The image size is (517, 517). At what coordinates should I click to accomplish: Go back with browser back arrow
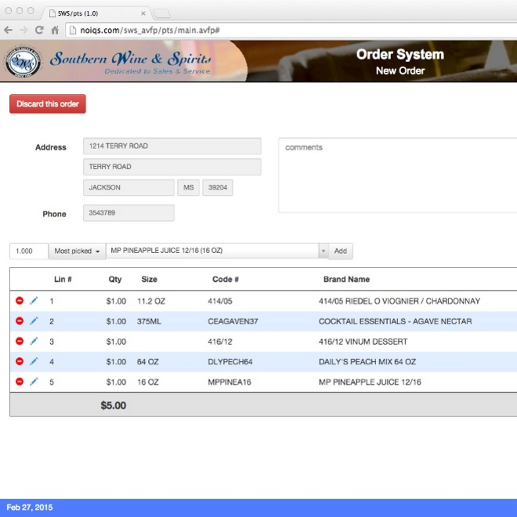pos(8,30)
